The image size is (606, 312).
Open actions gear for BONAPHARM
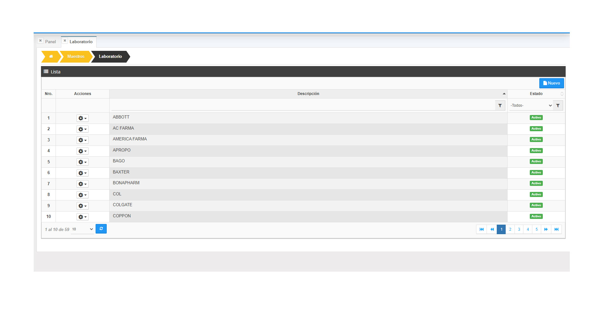(82, 184)
